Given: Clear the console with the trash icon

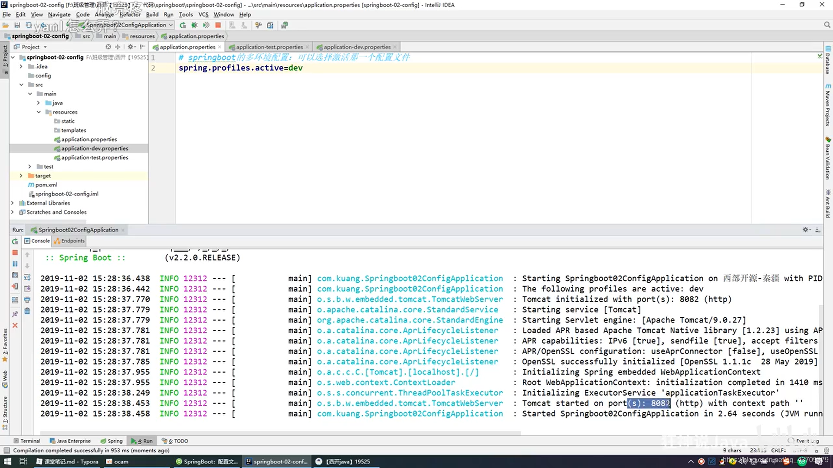Looking at the screenshot, I should tap(27, 311).
